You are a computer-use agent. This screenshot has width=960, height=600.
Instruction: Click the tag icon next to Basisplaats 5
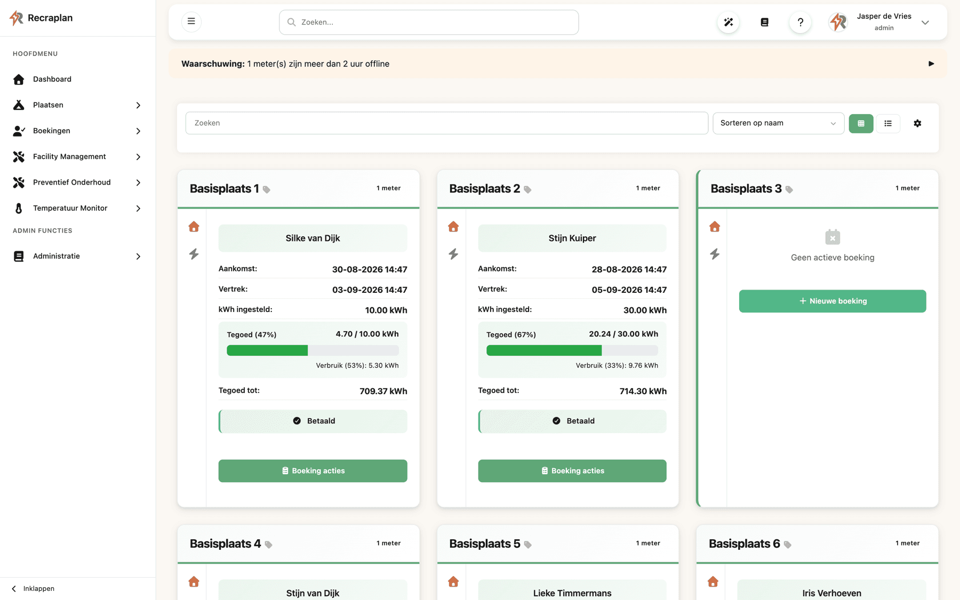(x=528, y=545)
